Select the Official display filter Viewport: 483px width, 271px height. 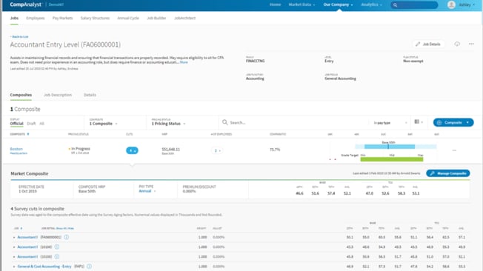[16, 124]
